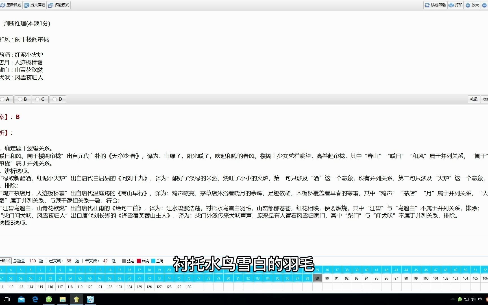488x305 pixels.
Task: Click the unfinished count 42 in status bar
Action: tap(105, 261)
